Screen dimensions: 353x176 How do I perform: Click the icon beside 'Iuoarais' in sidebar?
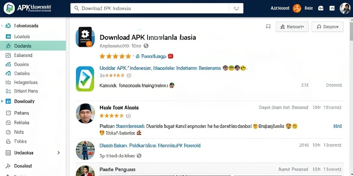click(x=8, y=36)
